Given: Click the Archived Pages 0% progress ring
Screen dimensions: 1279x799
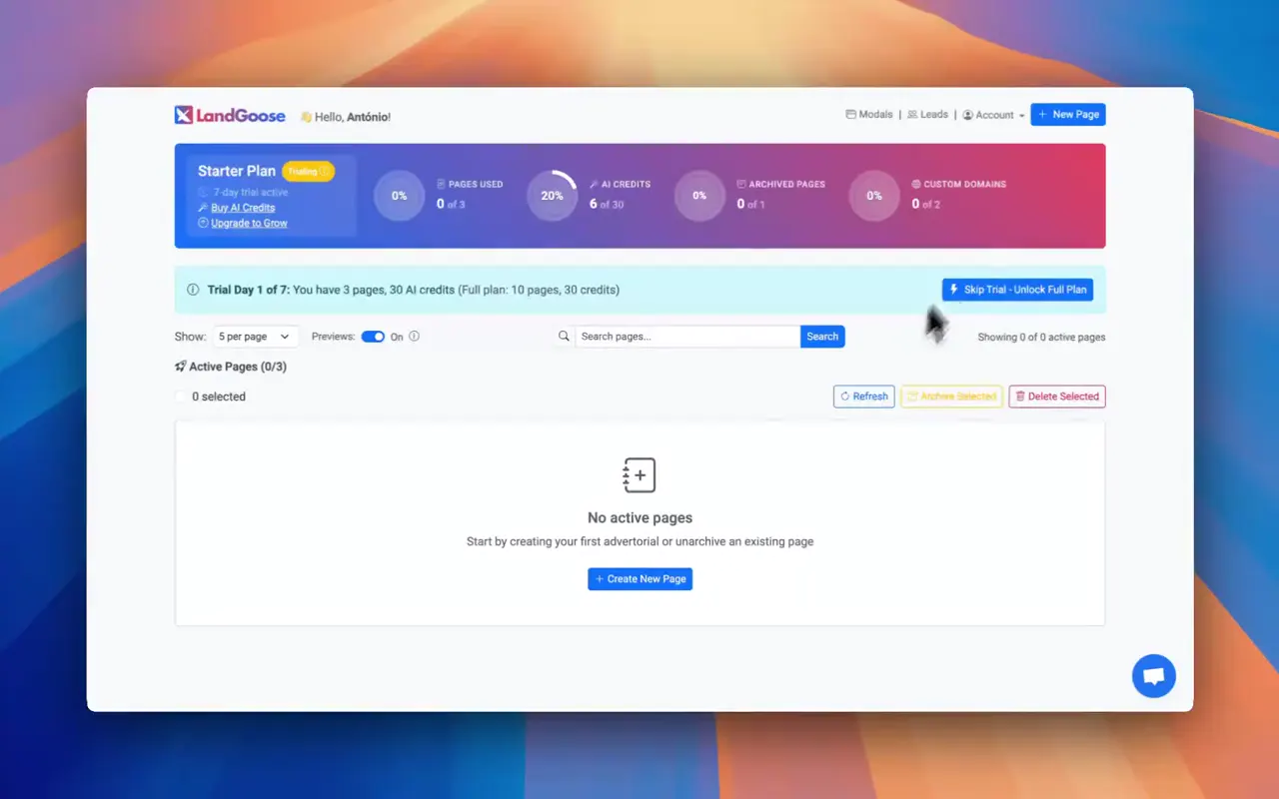Looking at the screenshot, I should pos(699,196).
